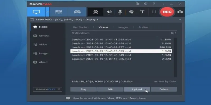Click the Upload button
Viewport: 211px width, 105px height.
(x=137, y=89)
